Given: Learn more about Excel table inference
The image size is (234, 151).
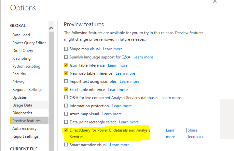Looking at the screenshot, I should (x=118, y=90).
